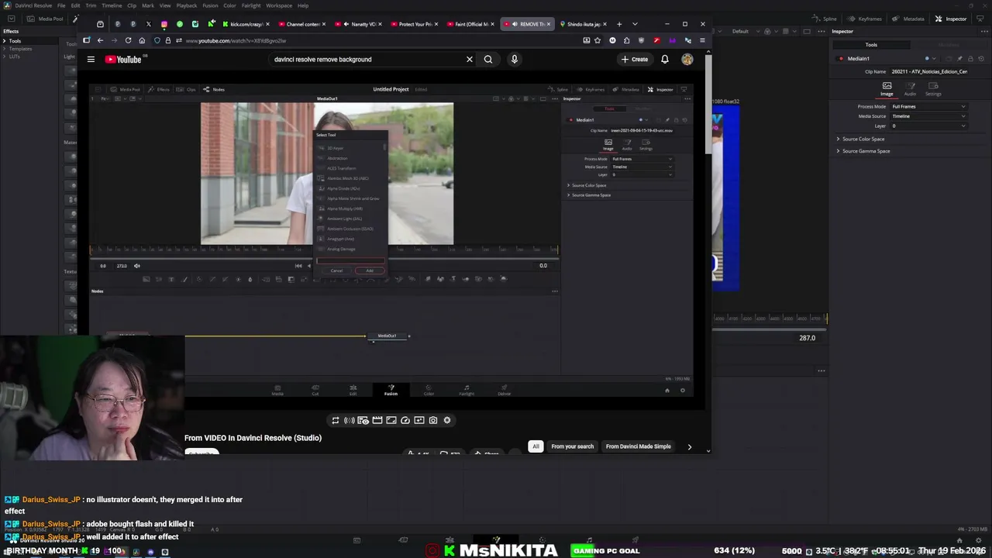992x558 pixels.
Task: Select the Tools tab in the Inspector
Action: click(871, 45)
